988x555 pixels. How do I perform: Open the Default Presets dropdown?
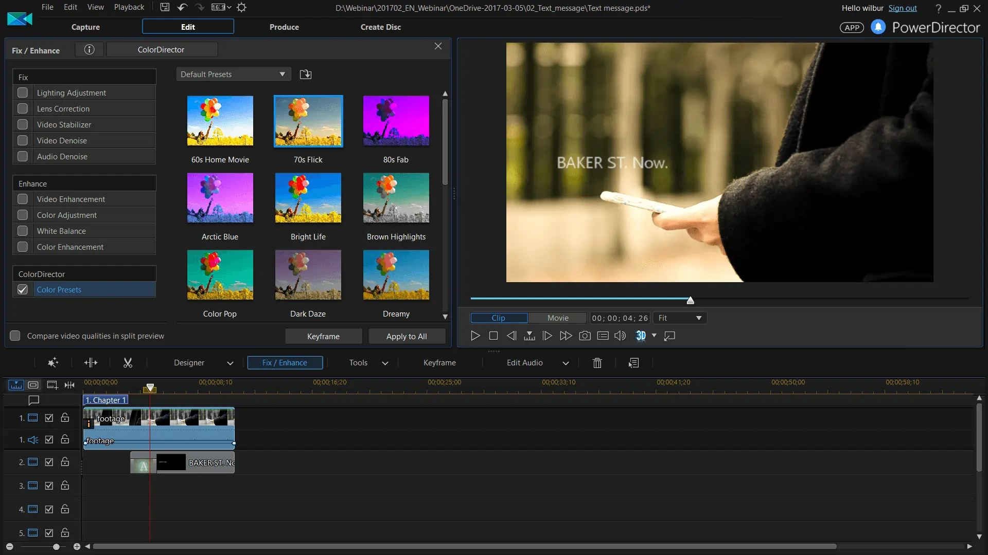tap(233, 74)
